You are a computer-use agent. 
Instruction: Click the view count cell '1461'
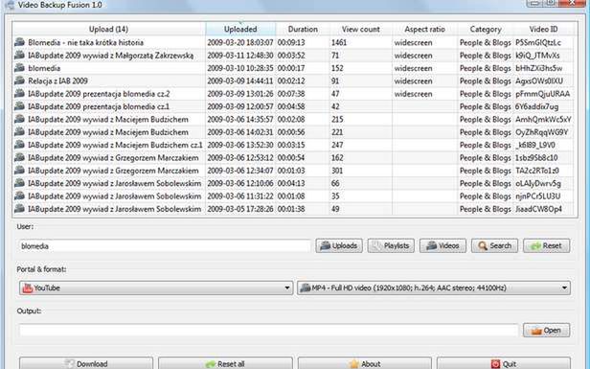(x=339, y=42)
